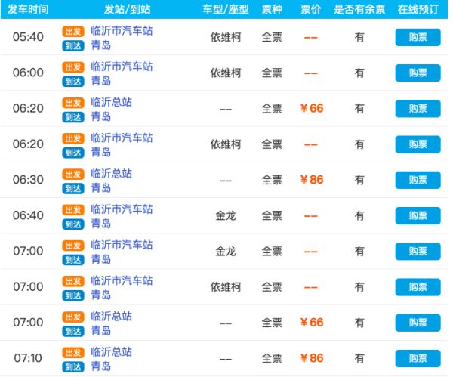Open 临沂市汽车站 link in 05:40 row

click(122, 31)
